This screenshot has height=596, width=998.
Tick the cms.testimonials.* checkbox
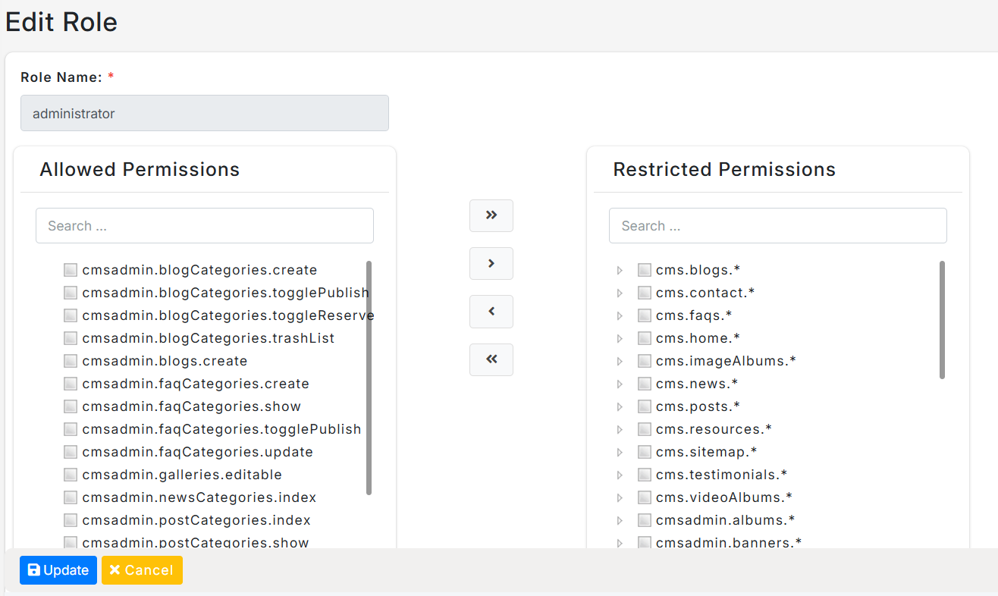point(645,475)
